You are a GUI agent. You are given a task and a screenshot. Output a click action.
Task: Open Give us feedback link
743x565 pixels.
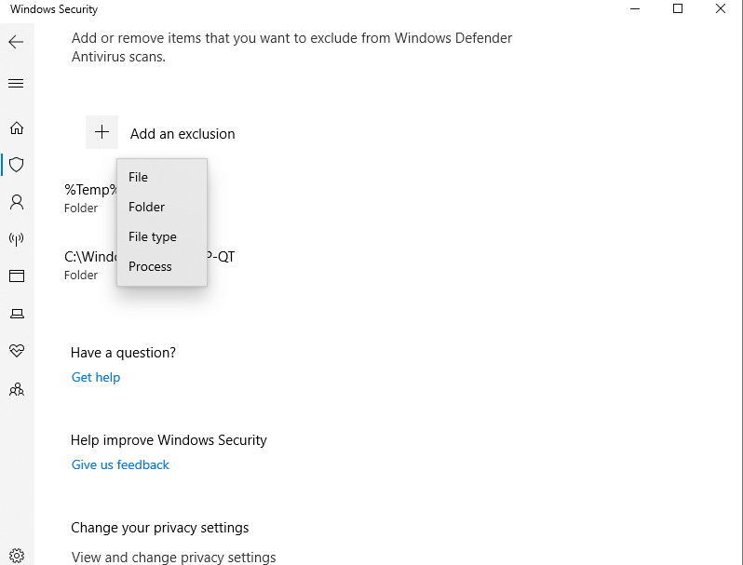(x=120, y=464)
